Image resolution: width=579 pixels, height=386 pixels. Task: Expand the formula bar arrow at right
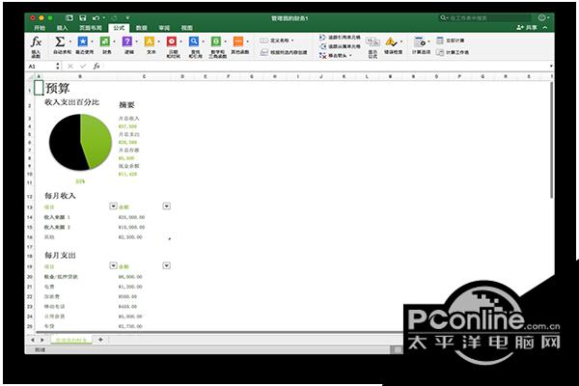click(551, 67)
